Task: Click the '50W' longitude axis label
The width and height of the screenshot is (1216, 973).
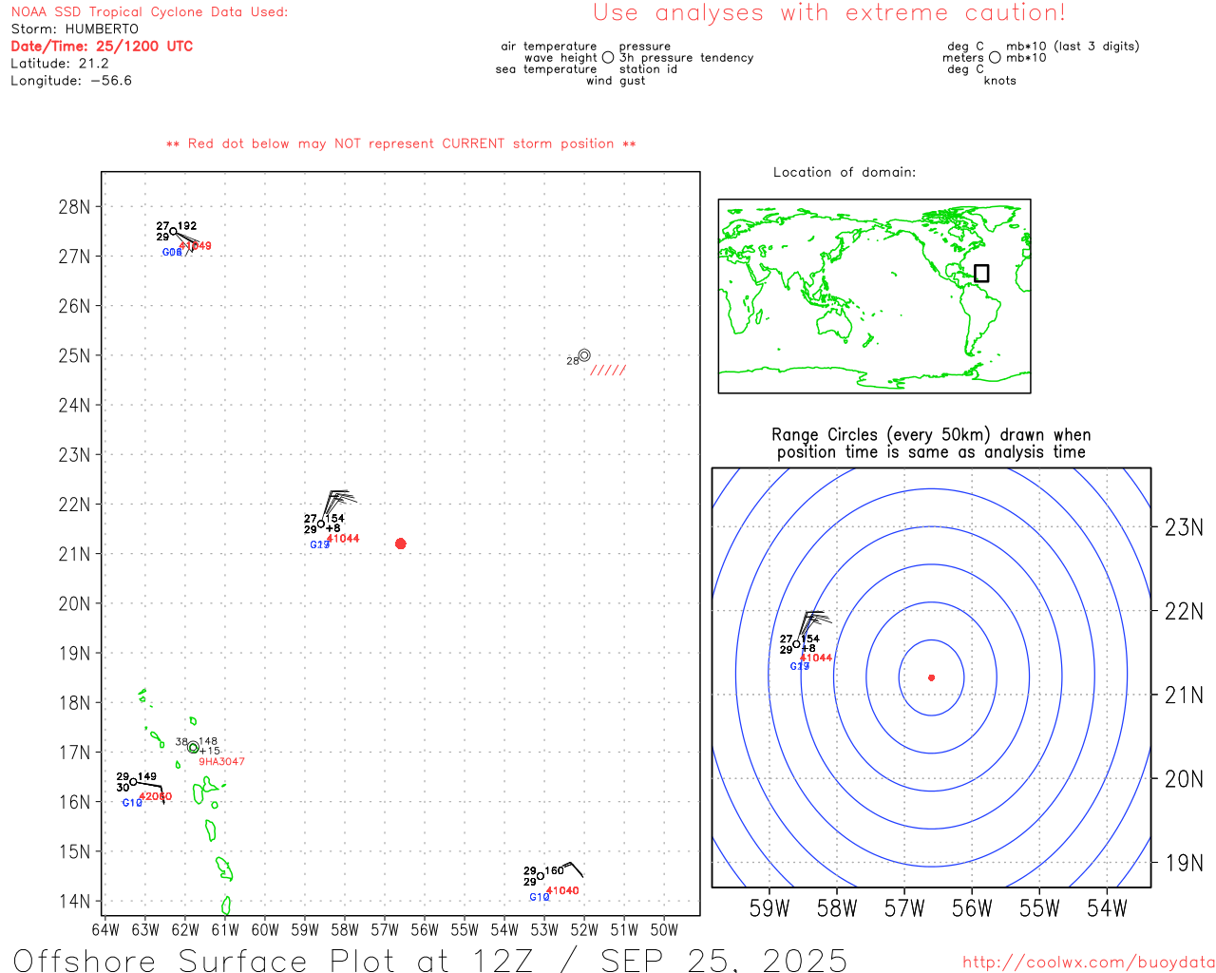Action: click(x=664, y=929)
